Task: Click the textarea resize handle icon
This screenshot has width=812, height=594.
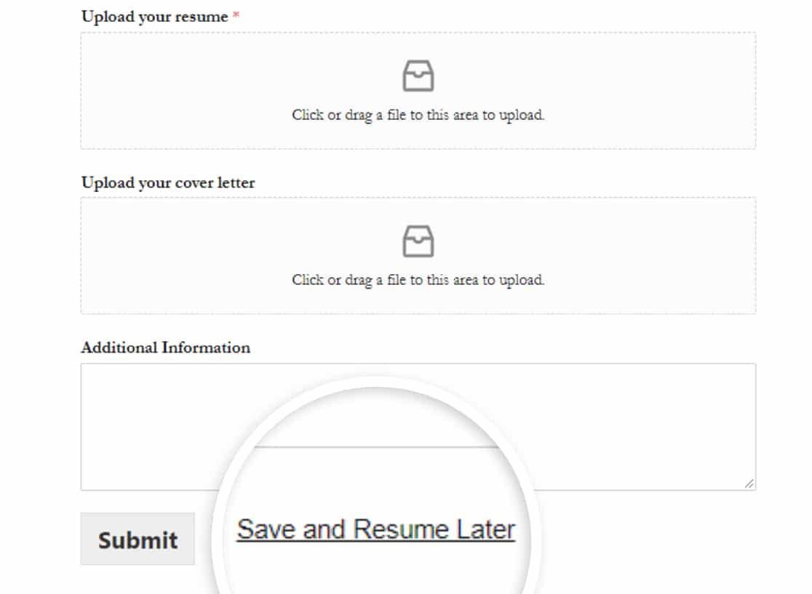Action: click(x=749, y=483)
